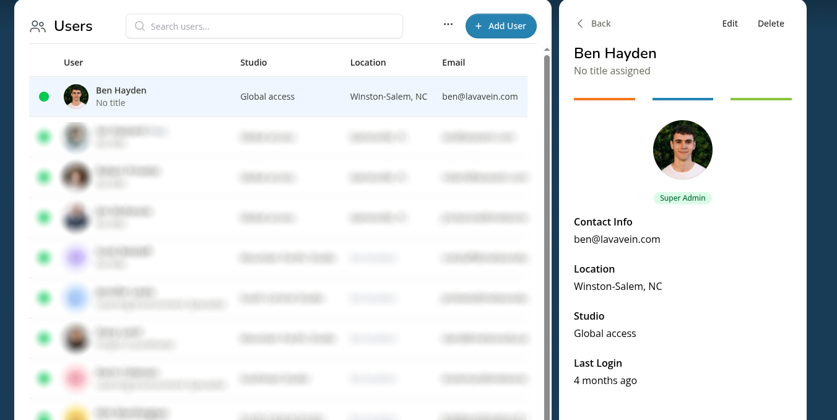Click Ben Hayden's green status dot
Screen dimensions: 837x420
tap(44, 97)
